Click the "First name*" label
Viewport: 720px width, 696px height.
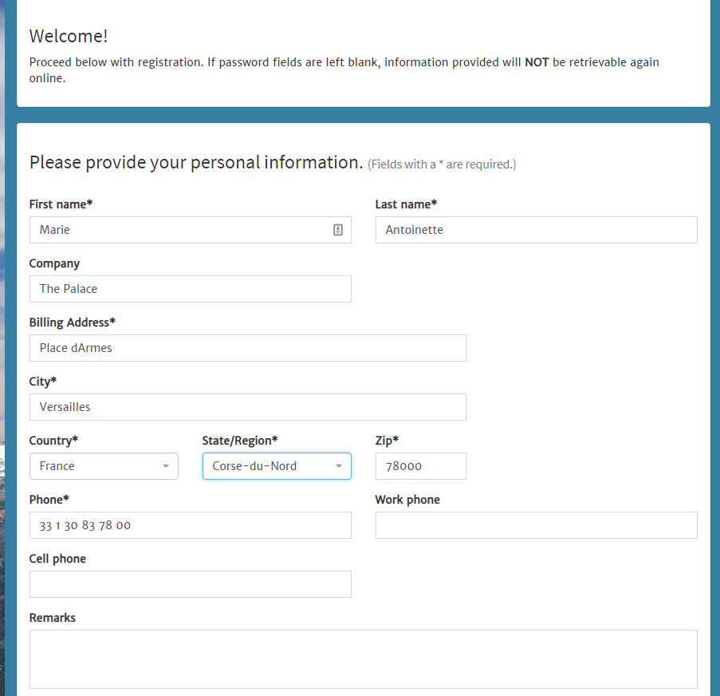(x=61, y=204)
